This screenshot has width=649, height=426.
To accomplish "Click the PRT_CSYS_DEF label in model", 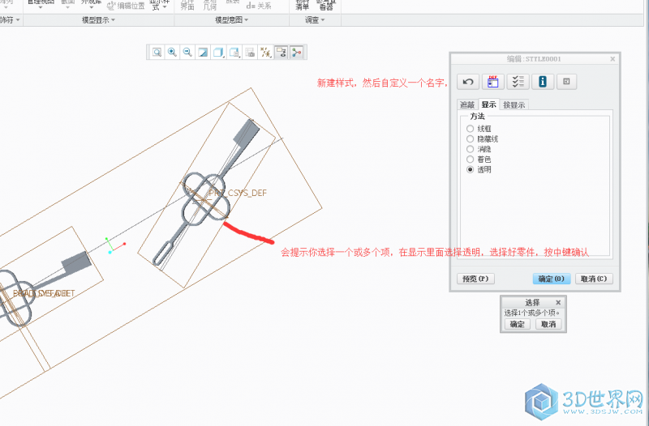I will (x=238, y=193).
